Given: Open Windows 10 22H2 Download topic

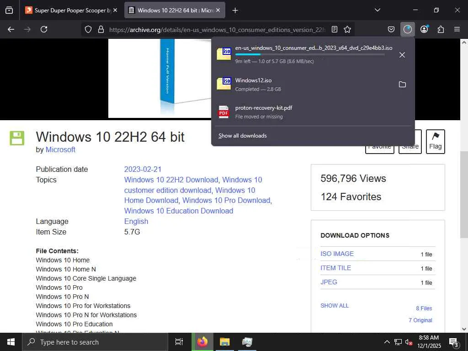Looking at the screenshot, I should coord(171,180).
